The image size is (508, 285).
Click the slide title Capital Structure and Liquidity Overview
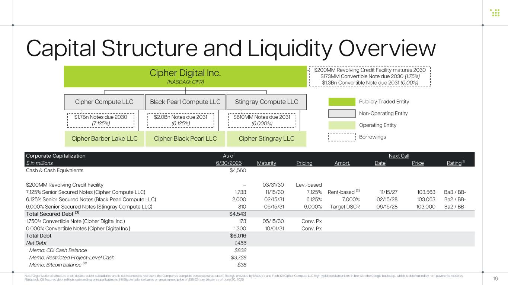[231, 49]
